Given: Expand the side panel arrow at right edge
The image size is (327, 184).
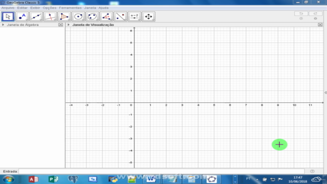Looking at the screenshot, I should [x=325, y=93].
